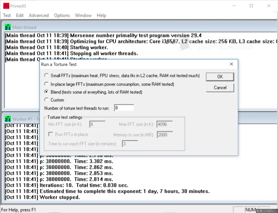The height and width of the screenshot is (213, 278).
Task: Choose the Blend torture test option
Action: (46, 92)
